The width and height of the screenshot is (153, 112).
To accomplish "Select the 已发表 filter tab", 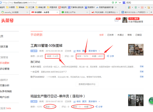I will click(110, 35).
